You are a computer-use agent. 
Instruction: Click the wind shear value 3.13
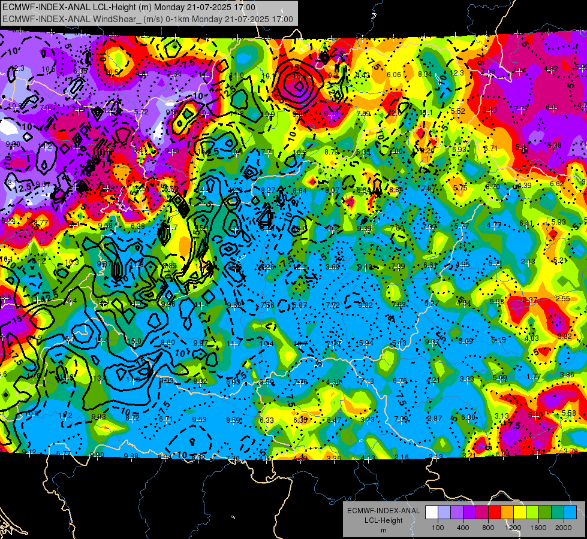tap(502, 416)
